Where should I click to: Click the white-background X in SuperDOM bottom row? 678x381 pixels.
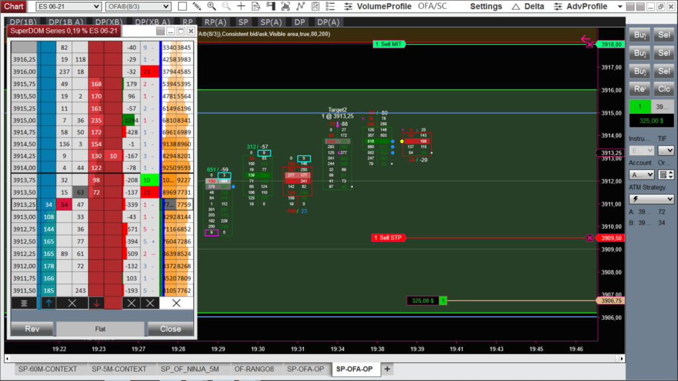pos(176,303)
